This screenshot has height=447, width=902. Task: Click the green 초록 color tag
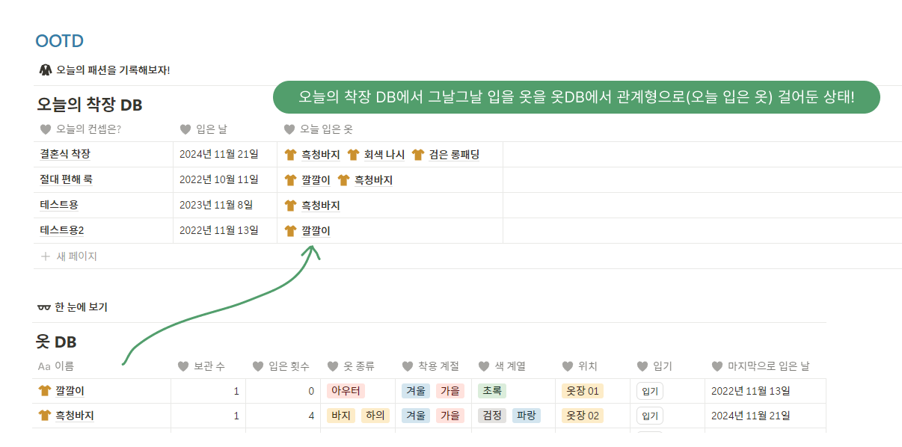(494, 391)
